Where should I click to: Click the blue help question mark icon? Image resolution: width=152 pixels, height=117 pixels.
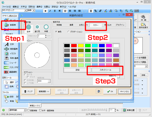tap(98, 91)
